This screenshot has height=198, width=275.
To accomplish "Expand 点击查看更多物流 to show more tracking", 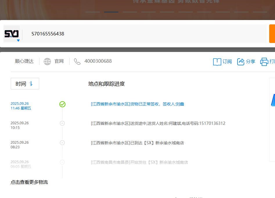I will click(x=29, y=182).
